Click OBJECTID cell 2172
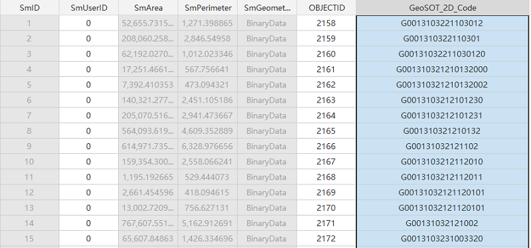Screen dimensions: 531x248 click(327, 239)
